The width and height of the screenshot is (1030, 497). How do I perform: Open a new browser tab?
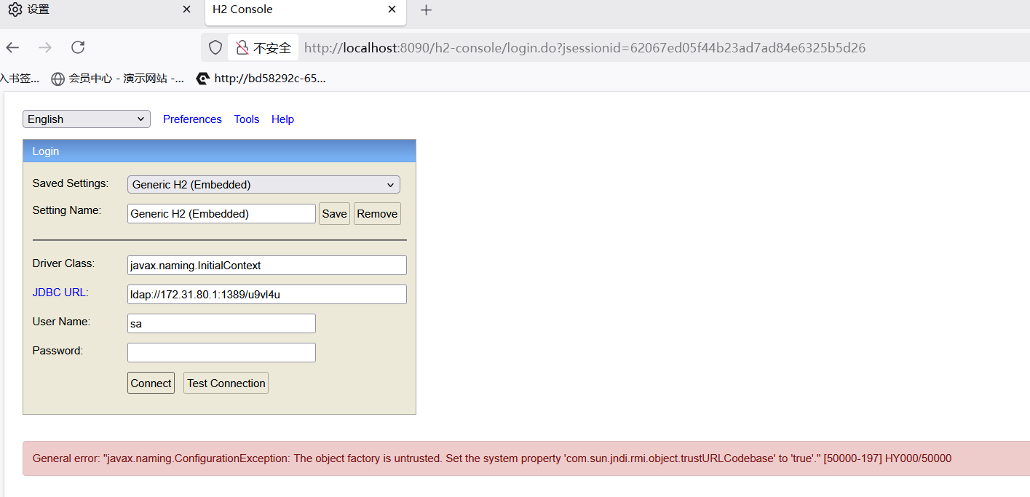[x=427, y=10]
